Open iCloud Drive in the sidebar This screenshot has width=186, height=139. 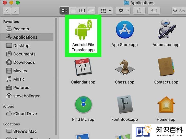pyautogui.click(x=27, y=114)
